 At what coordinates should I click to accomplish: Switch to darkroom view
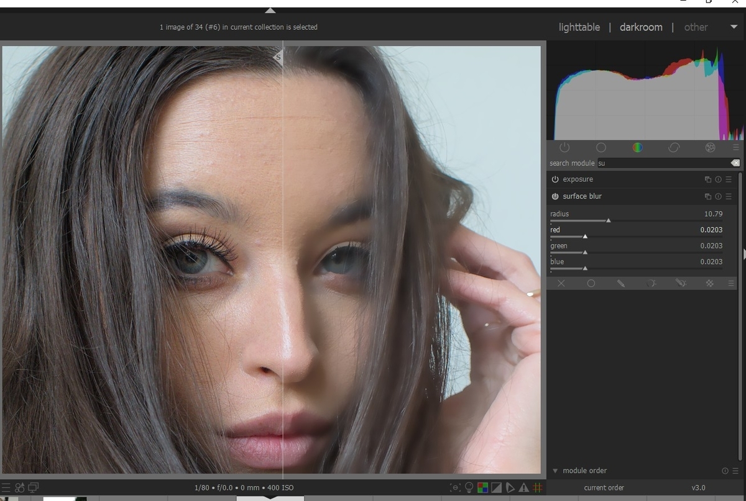[641, 27]
